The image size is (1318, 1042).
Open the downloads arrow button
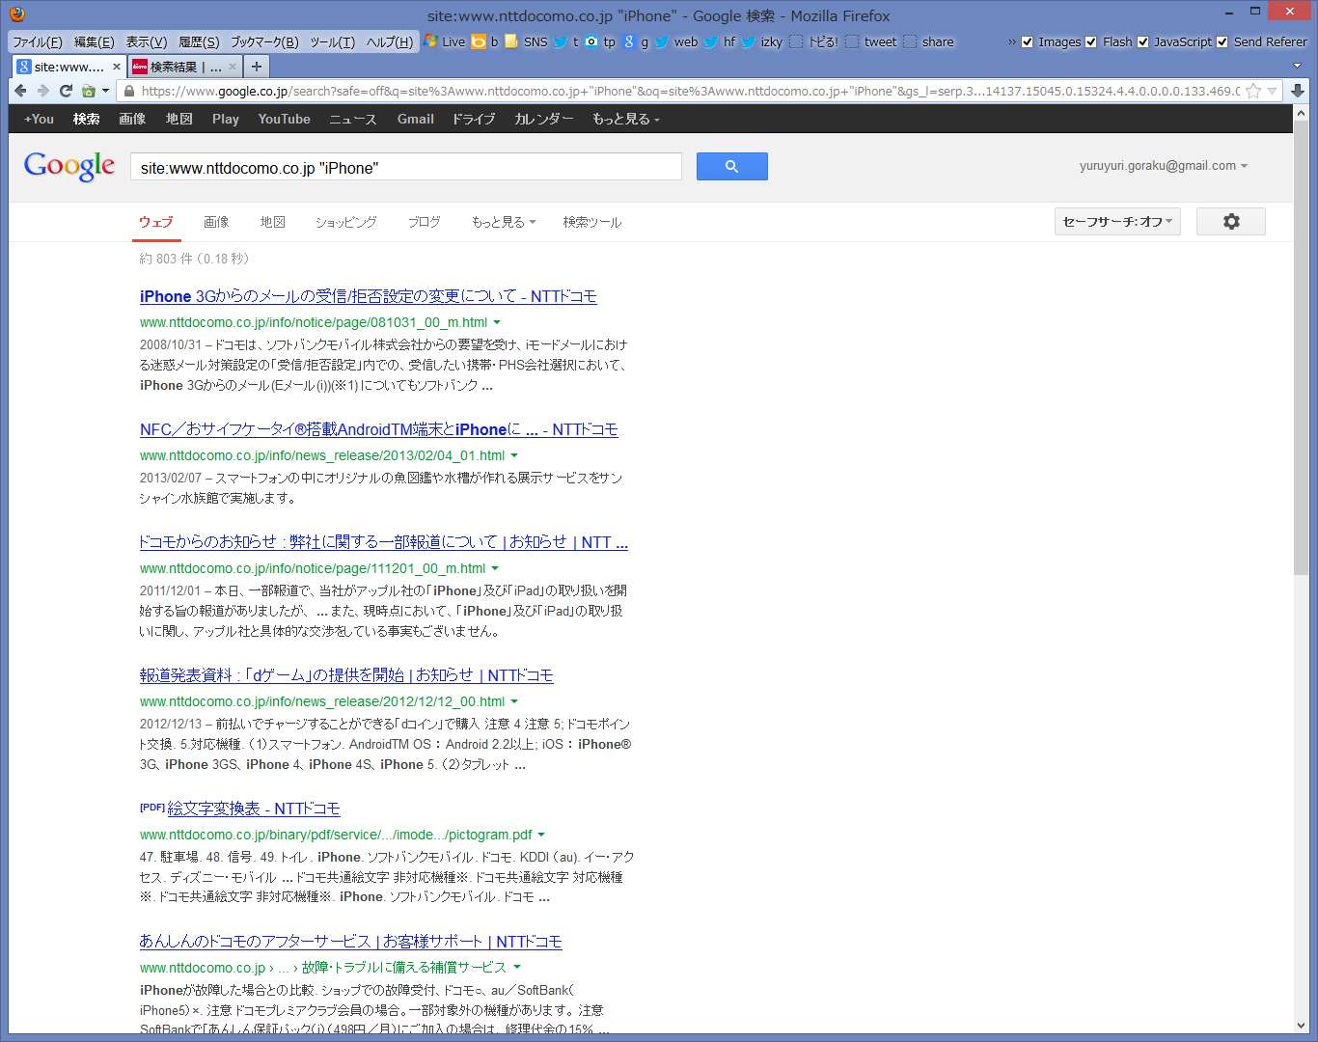tap(1298, 91)
